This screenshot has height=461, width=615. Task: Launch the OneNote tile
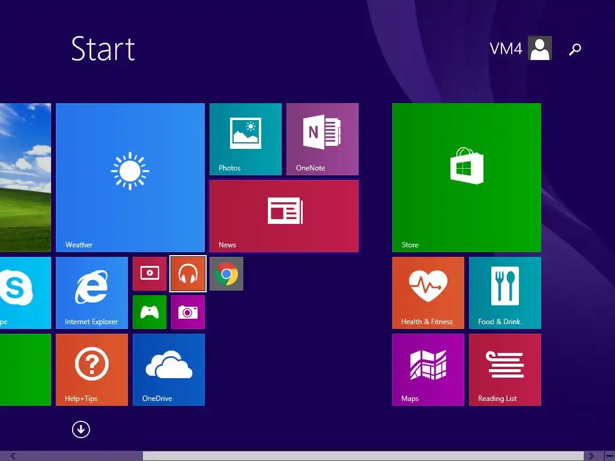point(323,139)
